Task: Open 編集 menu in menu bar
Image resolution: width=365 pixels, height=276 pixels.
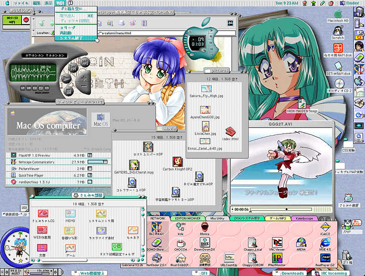Action: (x=36, y=3)
